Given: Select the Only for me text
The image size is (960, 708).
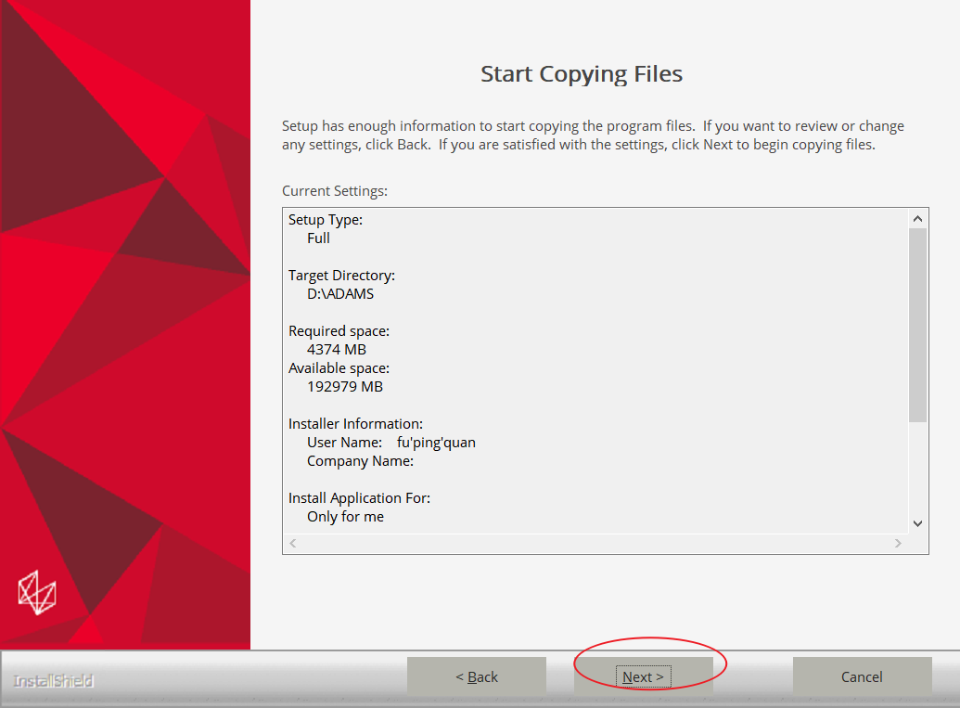Looking at the screenshot, I should [x=345, y=517].
